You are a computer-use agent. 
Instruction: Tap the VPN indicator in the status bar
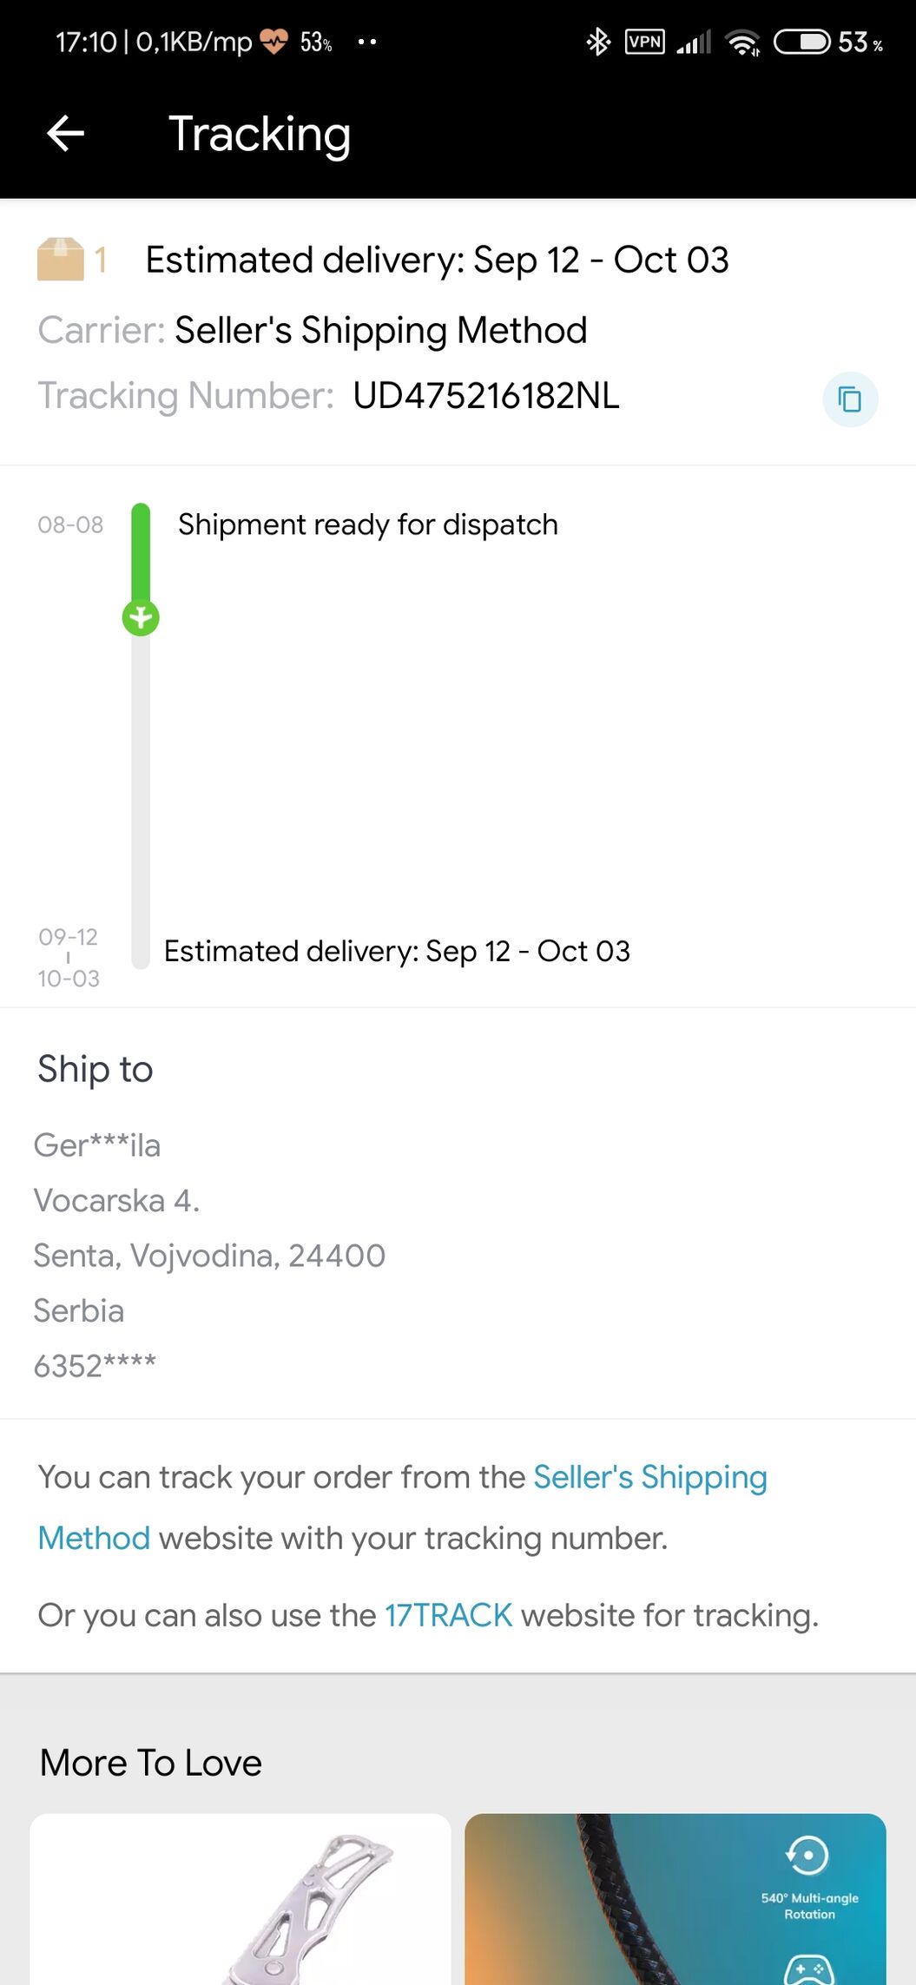pyautogui.click(x=645, y=42)
